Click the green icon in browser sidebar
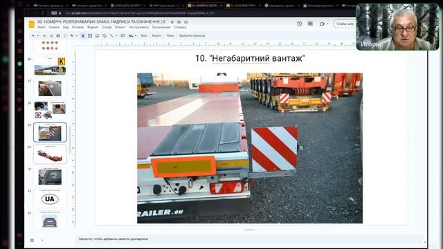 pos(19,64)
